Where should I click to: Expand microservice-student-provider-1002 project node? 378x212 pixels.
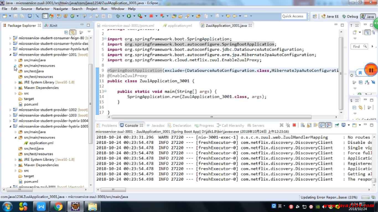(x=11, y=110)
